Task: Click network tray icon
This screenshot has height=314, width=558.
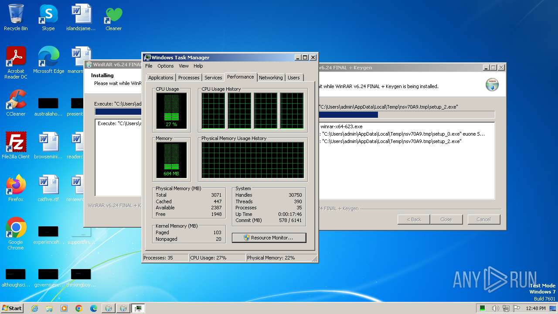Action: [x=507, y=308]
